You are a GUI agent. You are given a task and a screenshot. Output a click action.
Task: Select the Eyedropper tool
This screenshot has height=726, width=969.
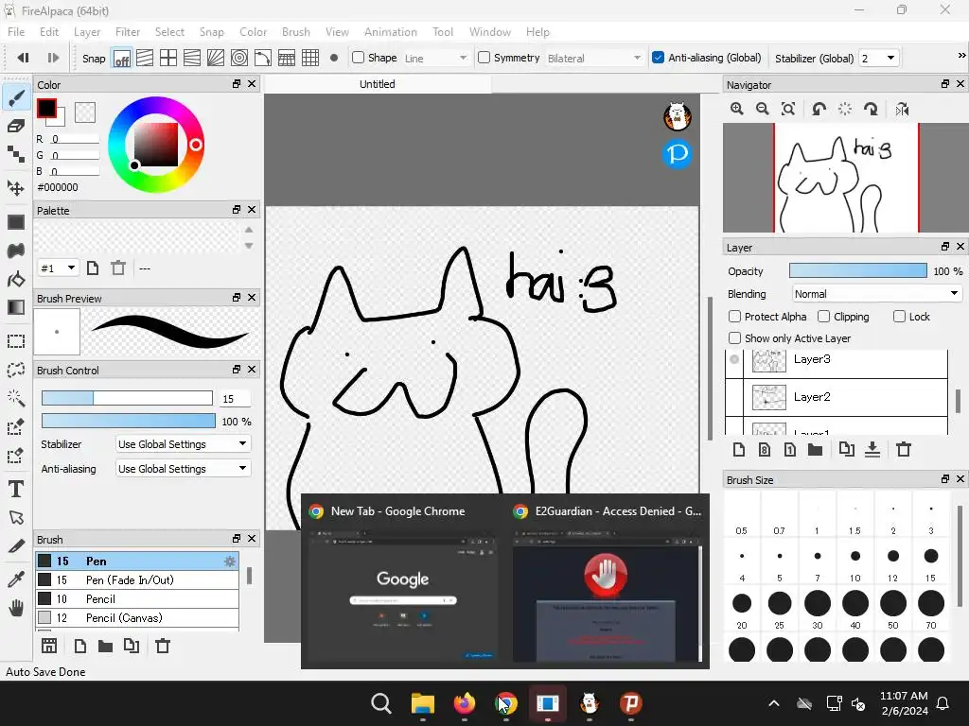point(16,579)
